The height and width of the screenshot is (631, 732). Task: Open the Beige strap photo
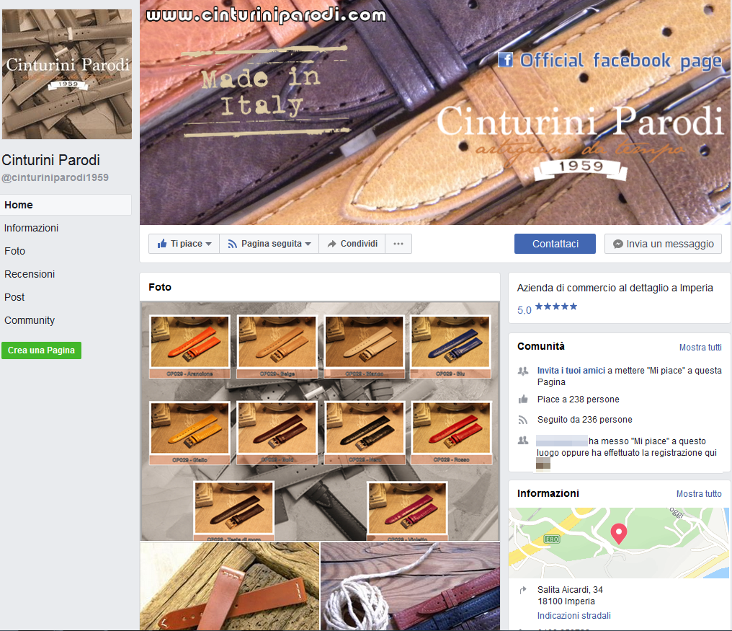coord(277,346)
